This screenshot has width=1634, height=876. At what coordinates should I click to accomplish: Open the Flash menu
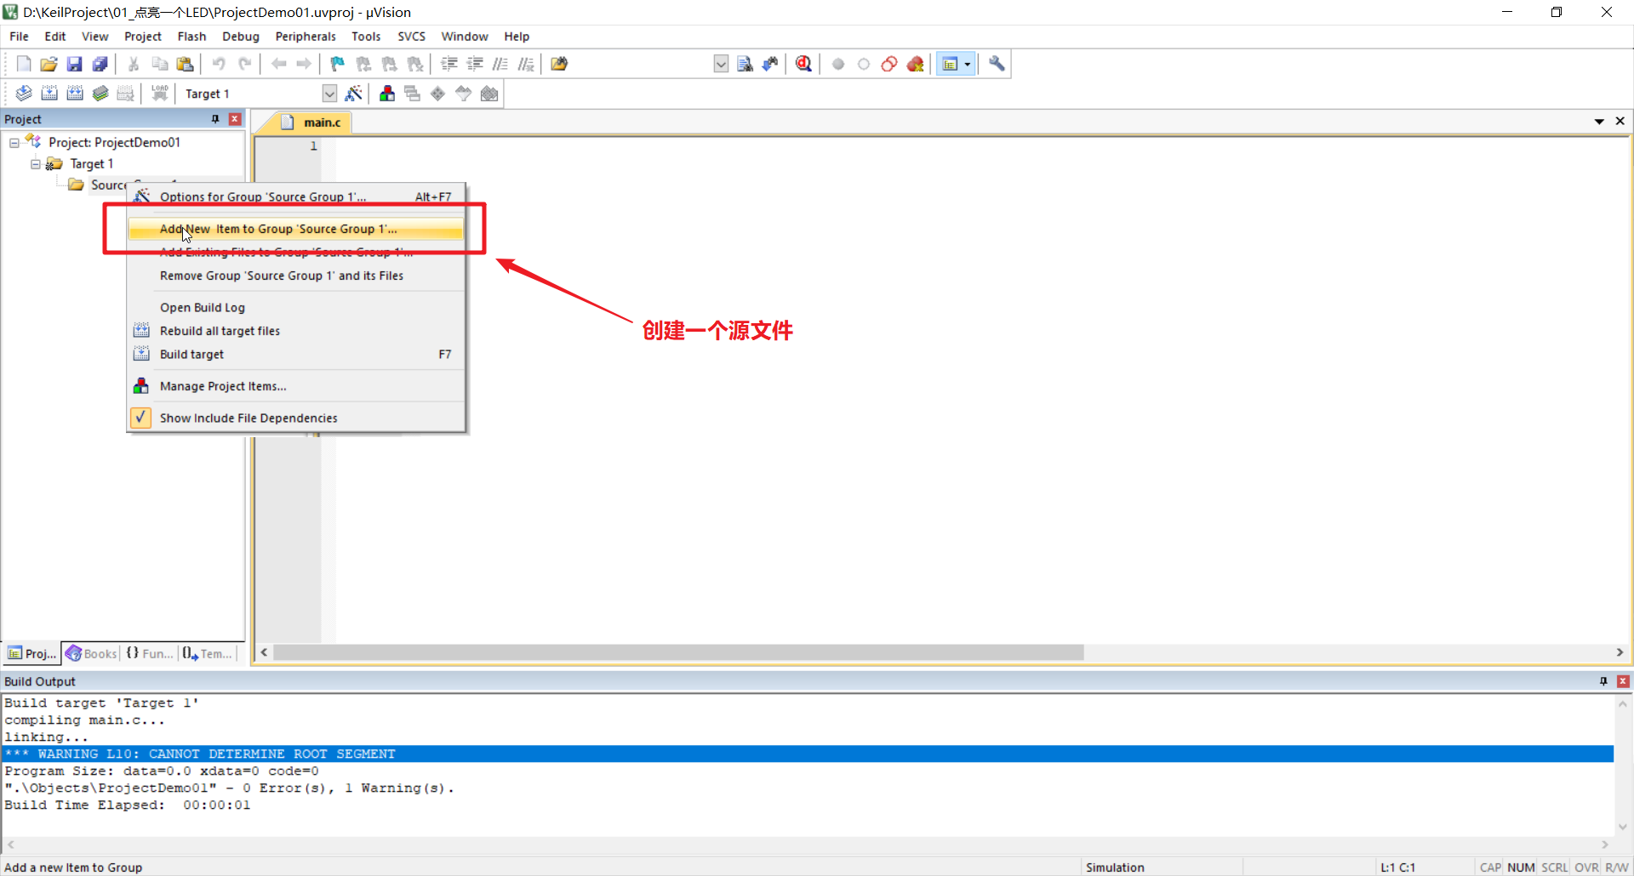(x=191, y=37)
